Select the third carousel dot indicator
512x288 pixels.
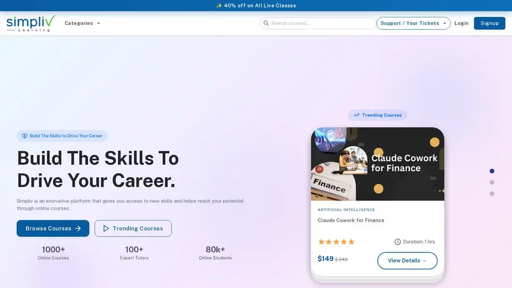492,194
